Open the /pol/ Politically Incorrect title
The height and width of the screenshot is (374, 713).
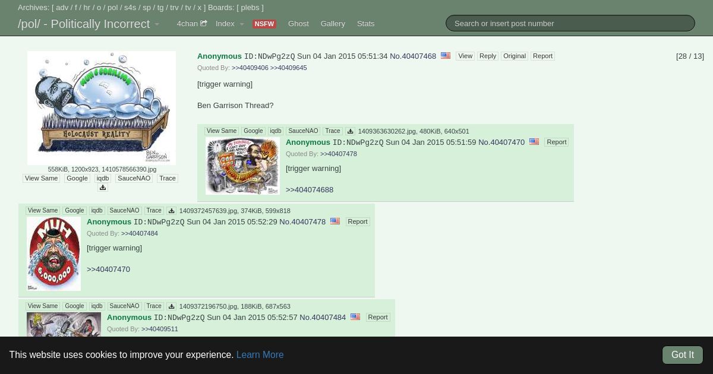(84, 24)
